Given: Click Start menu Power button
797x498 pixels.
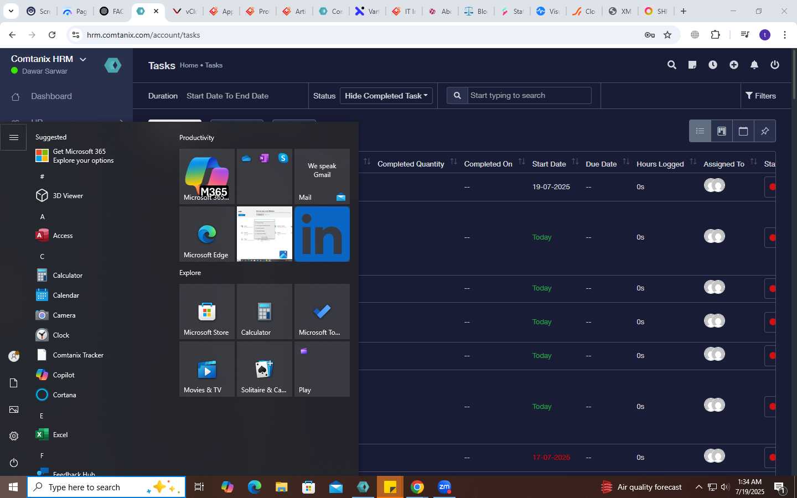Looking at the screenshot, I should (x=14, y=463).
